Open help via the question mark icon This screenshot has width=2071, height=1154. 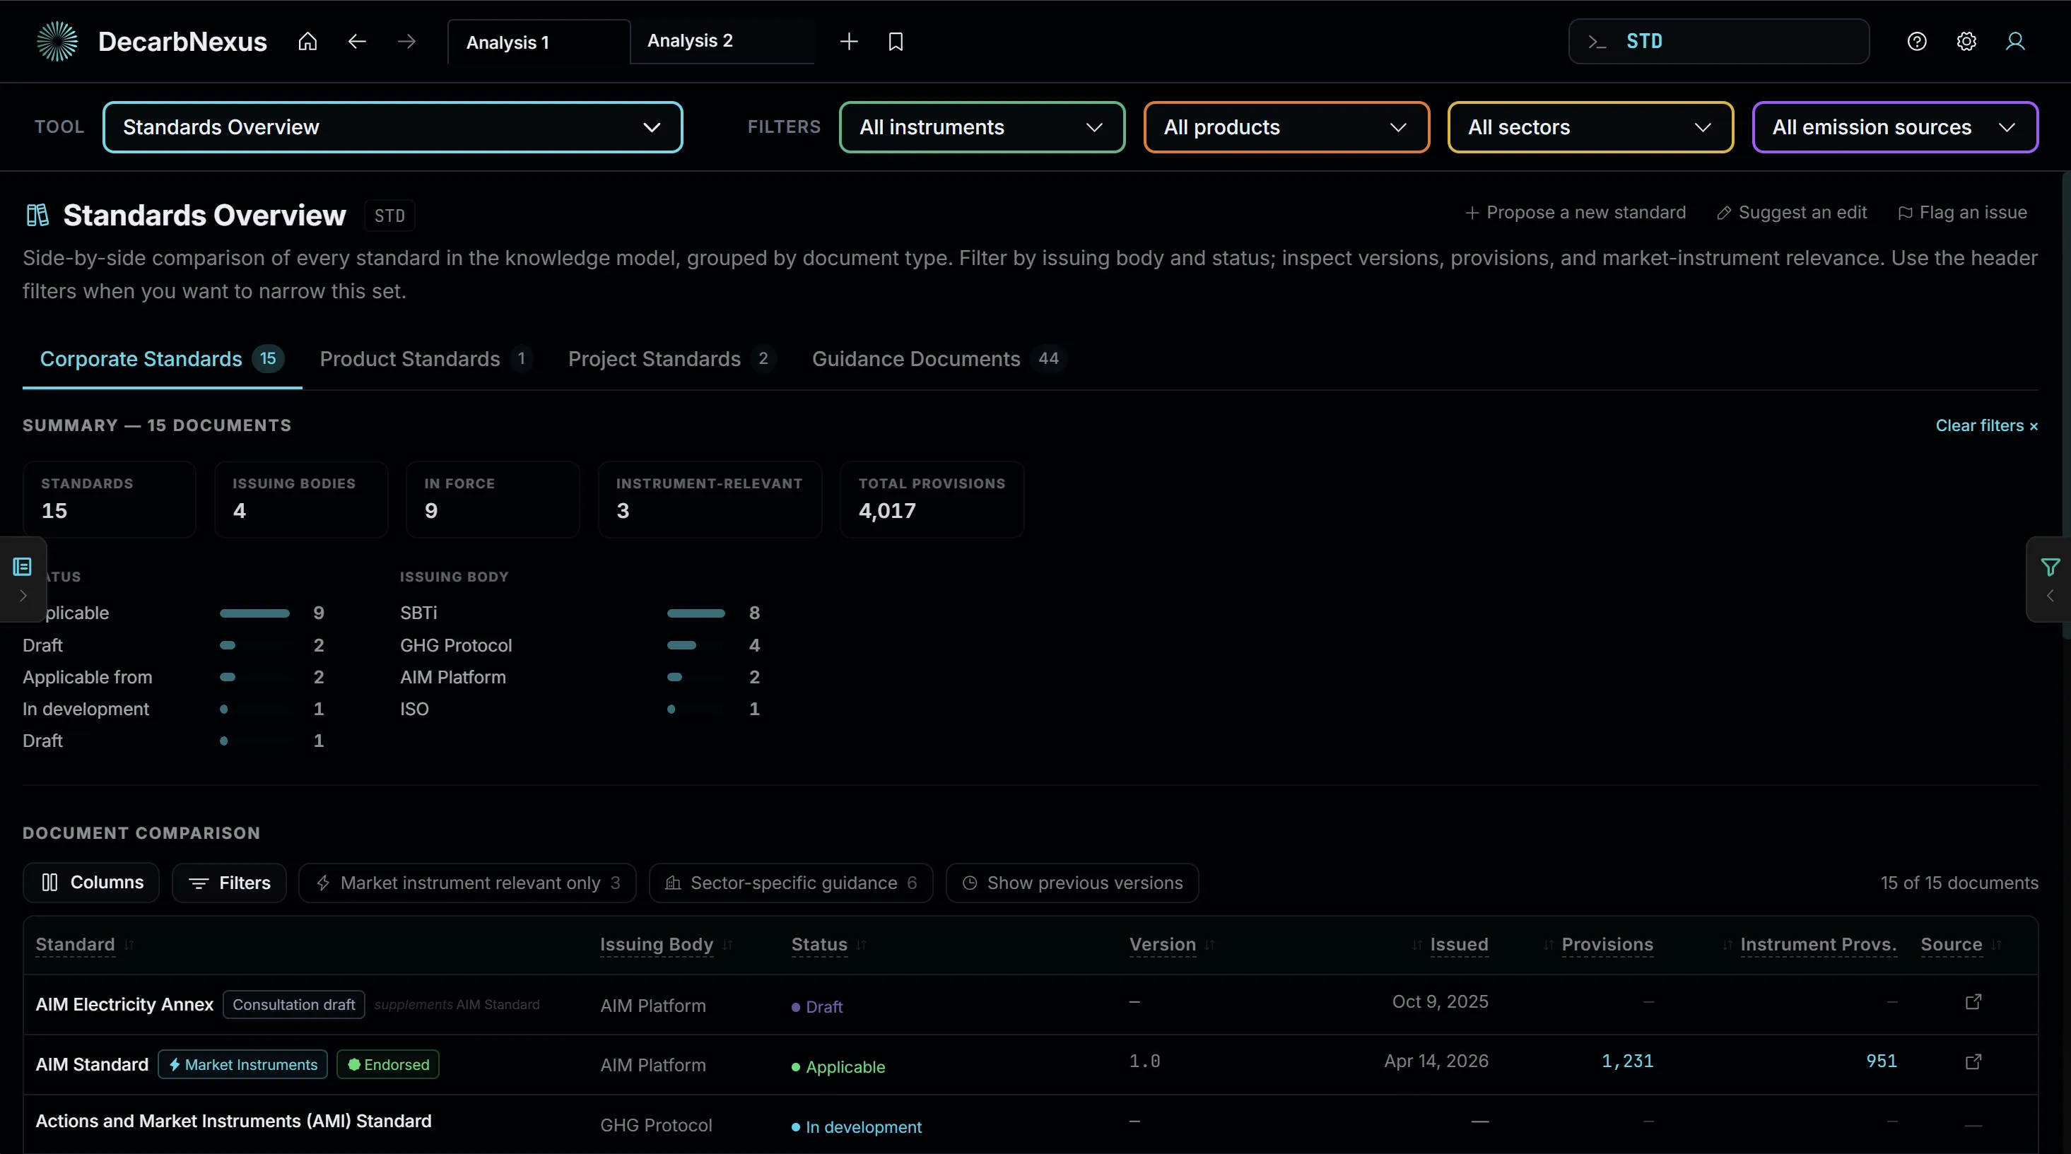1917,42
